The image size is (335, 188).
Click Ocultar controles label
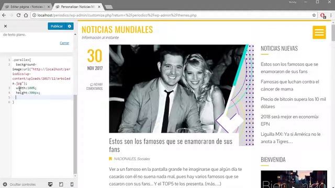(23, 184)
